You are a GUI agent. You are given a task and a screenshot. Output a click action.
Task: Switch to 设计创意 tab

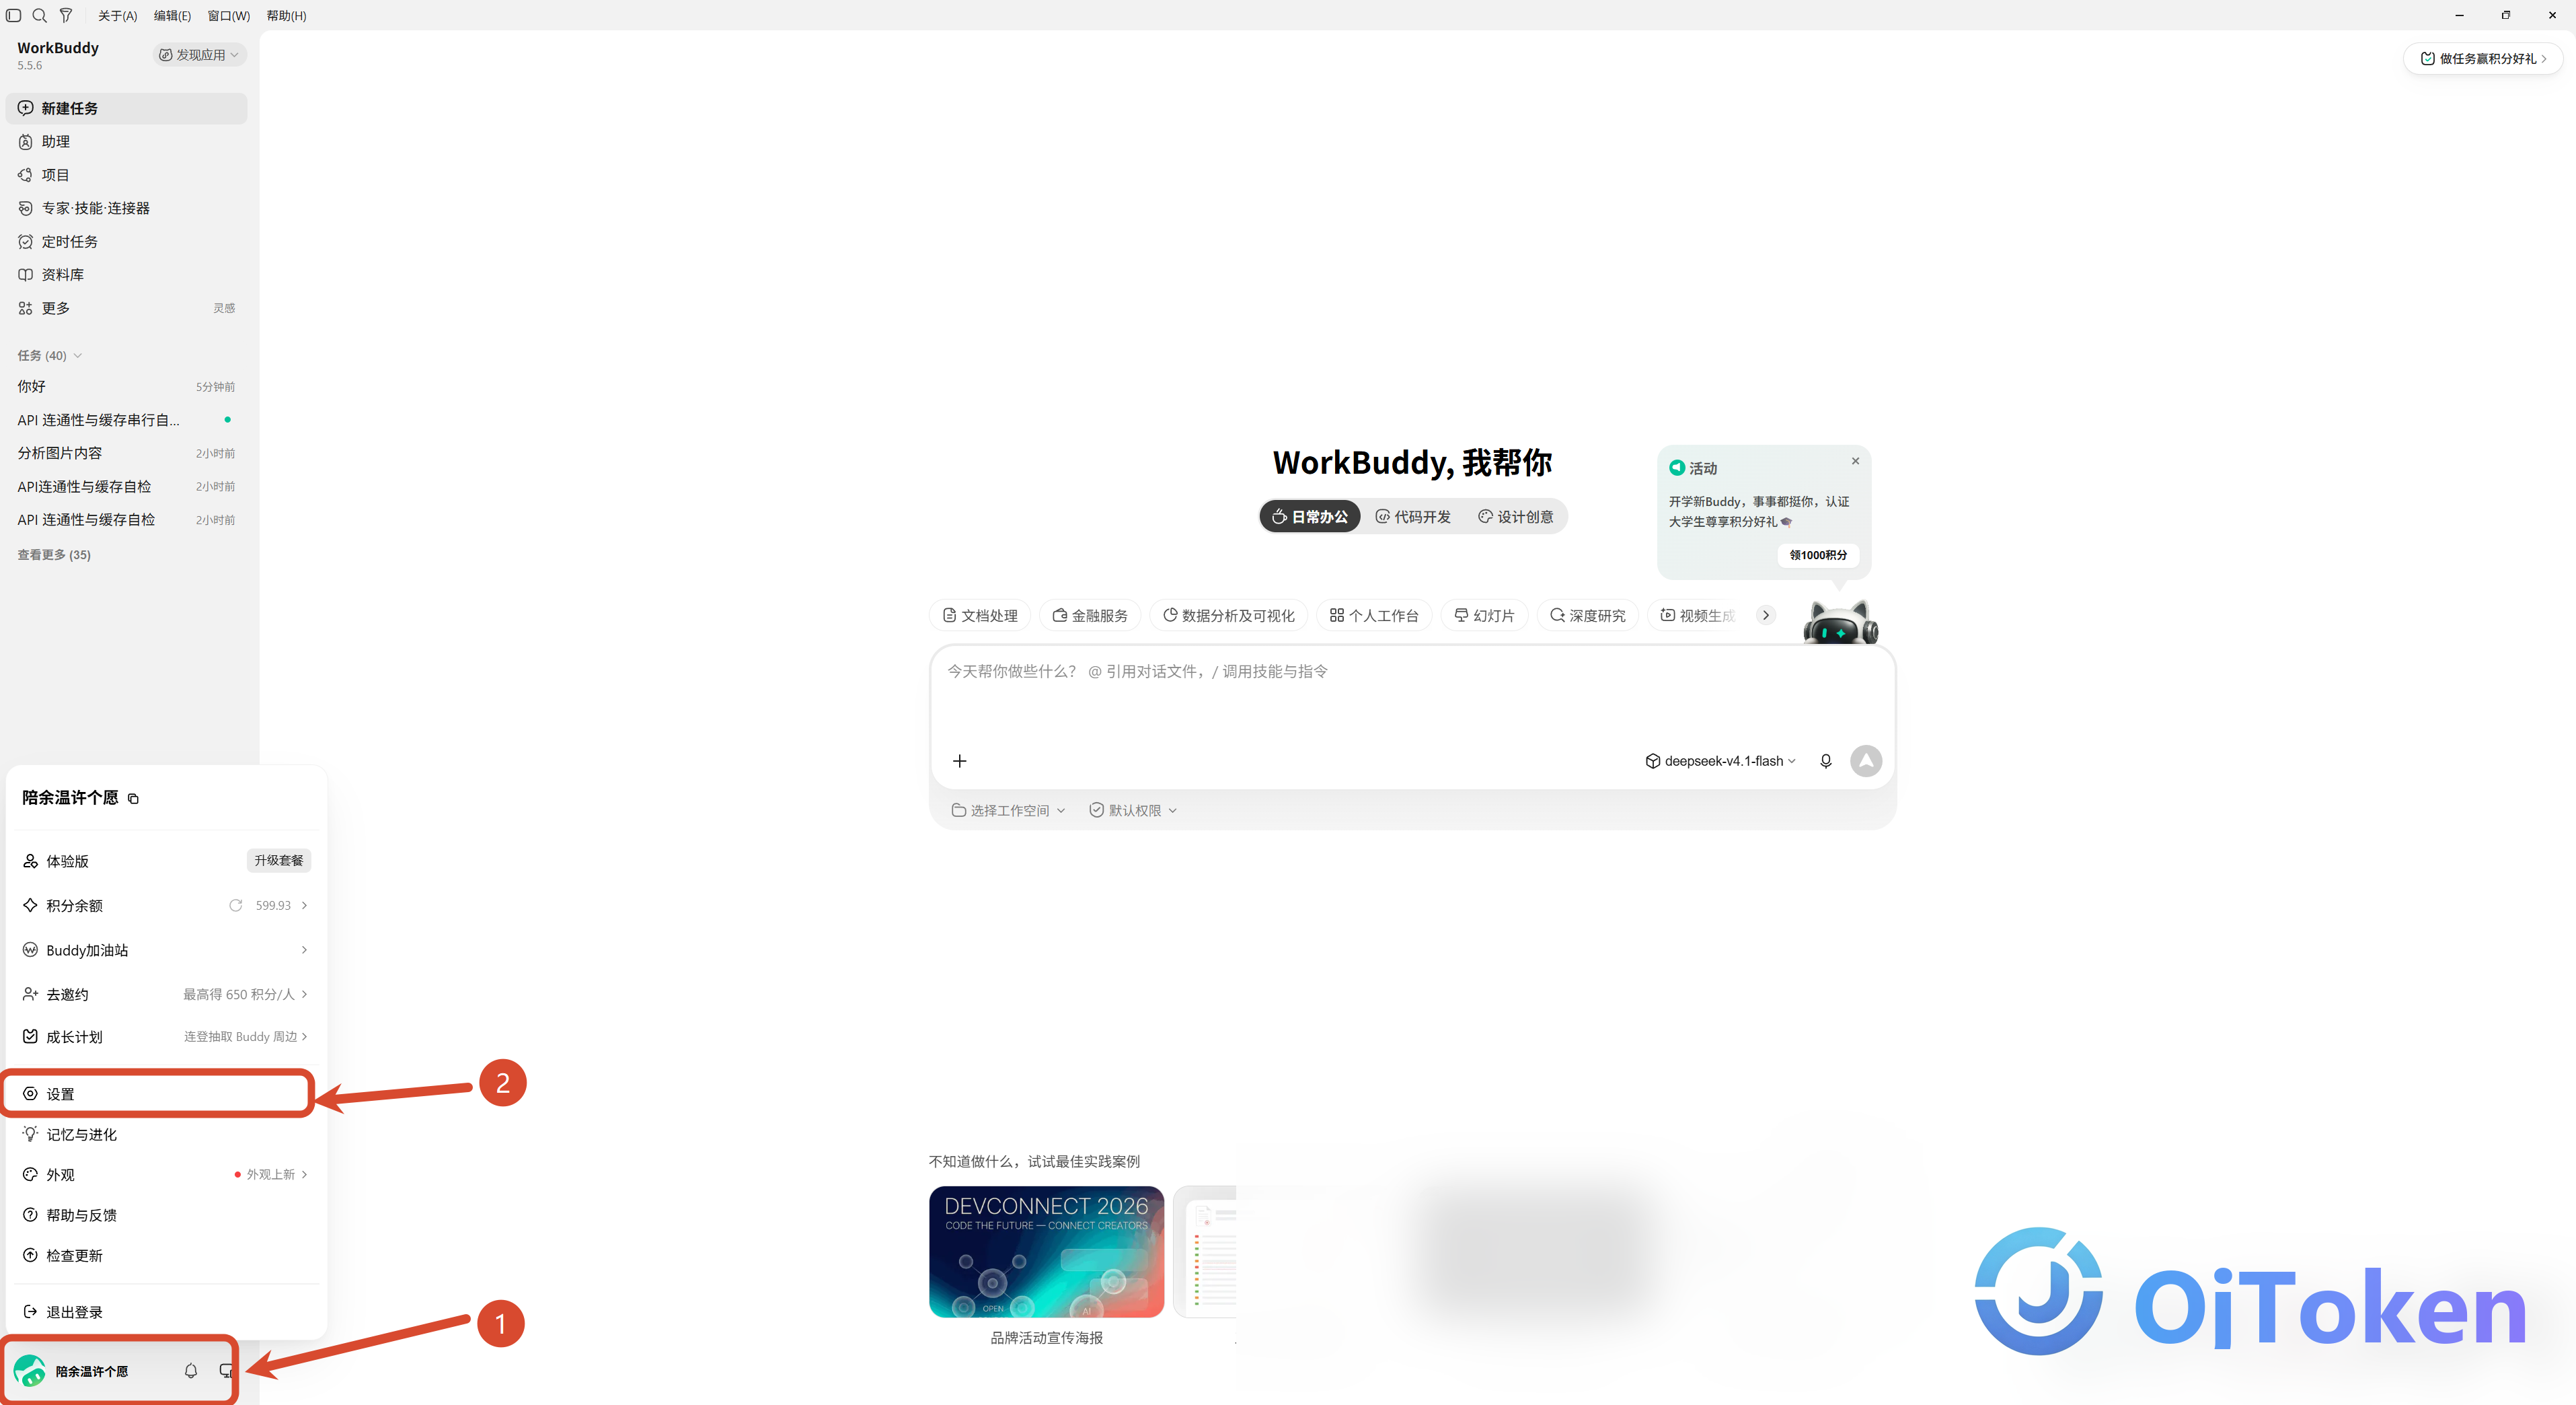(1516, 516)
